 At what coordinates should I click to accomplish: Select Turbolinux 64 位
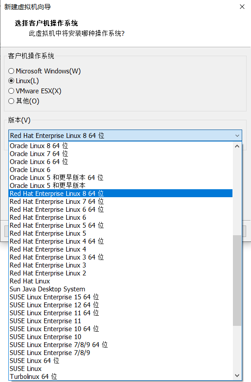pyautogui.click(x=120, y=377)
